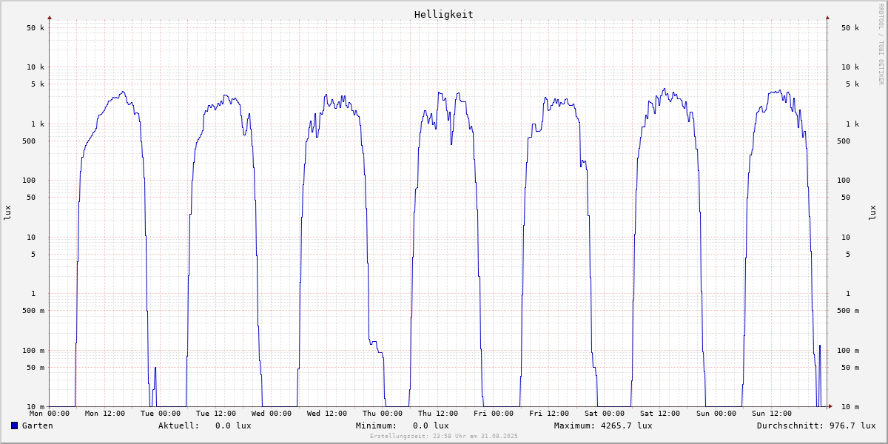This screenshot has width=888, height=444.
Task: Select the Sun 12:00 x-axis label
Action: click(x=771, y=414)
